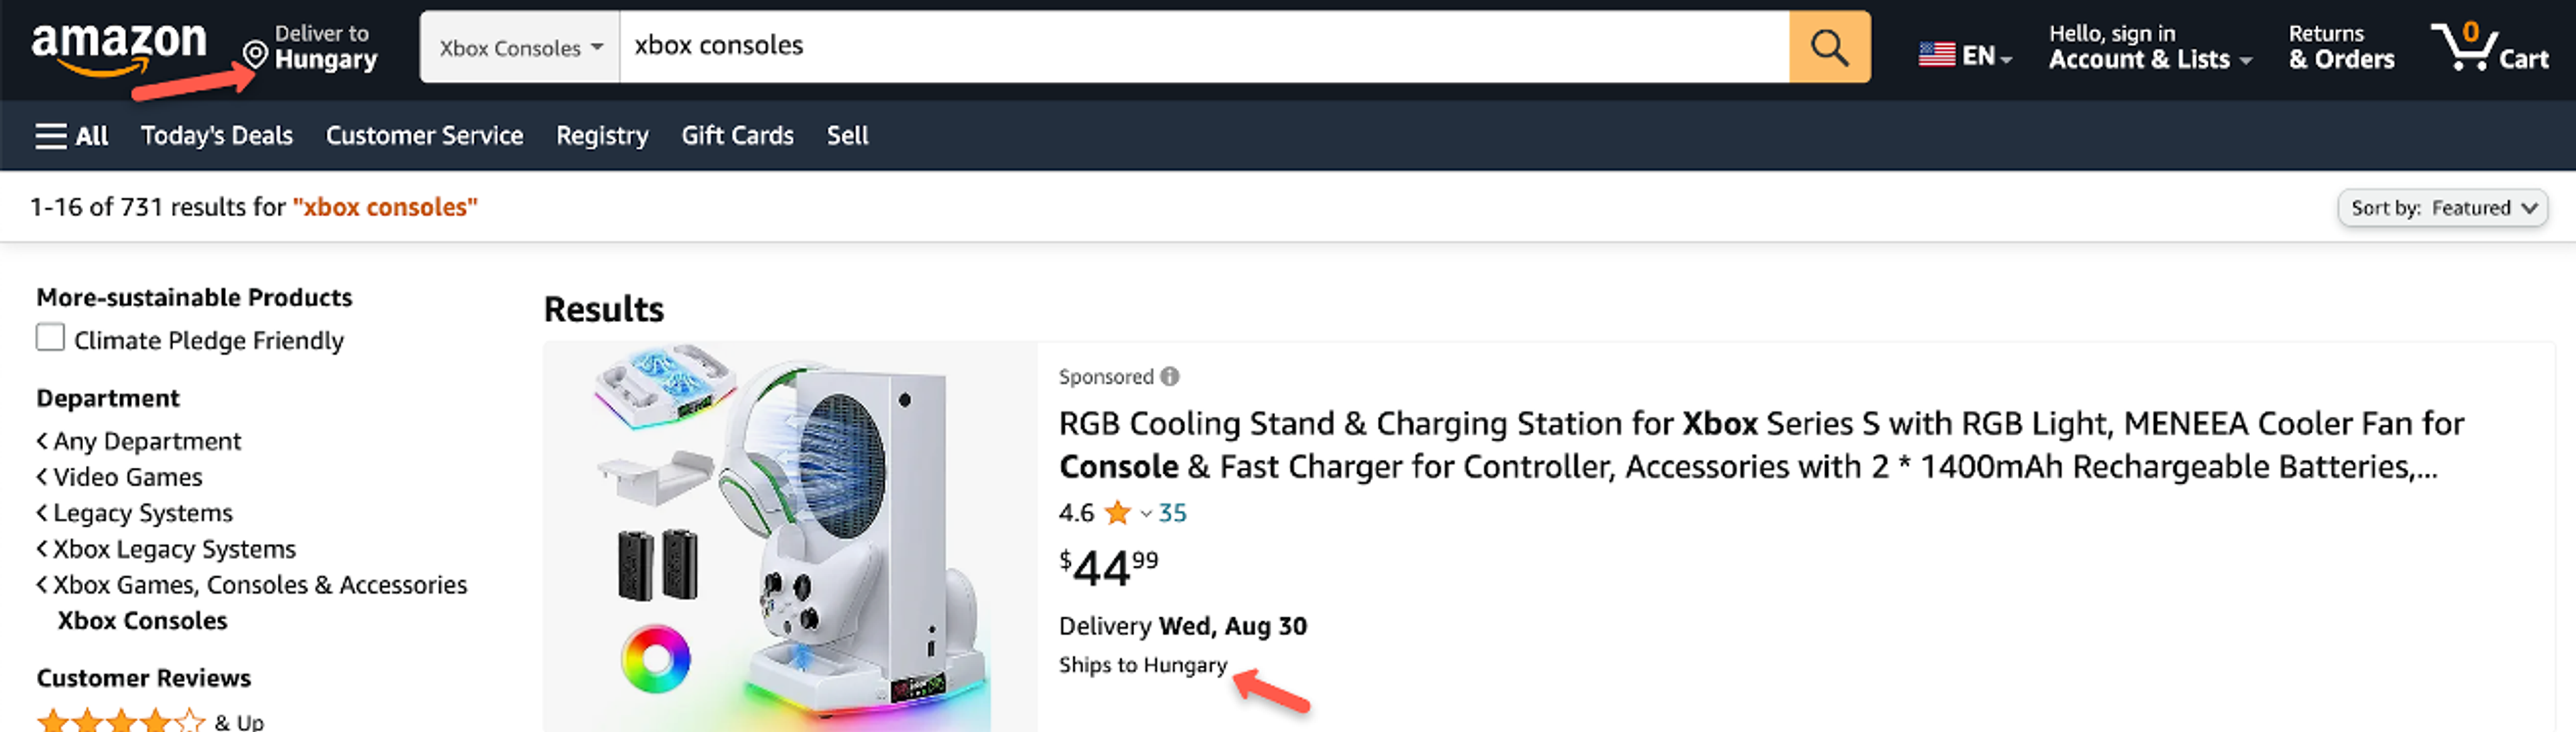This screenshot has height=732, width=2576.
Task: Toggle the Xbox Consoles department filter
Action: coord(142,620)
